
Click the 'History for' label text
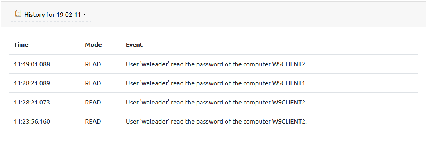pyautogui.click(x=39, y=15)
